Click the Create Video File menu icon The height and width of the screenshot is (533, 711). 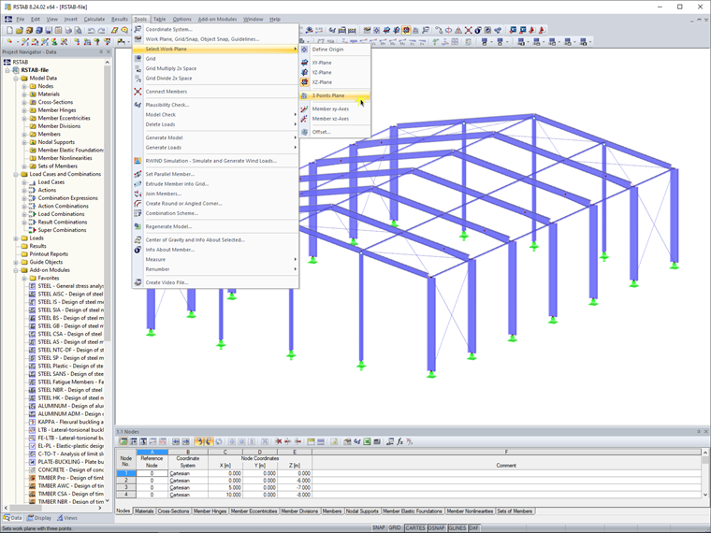138,282
